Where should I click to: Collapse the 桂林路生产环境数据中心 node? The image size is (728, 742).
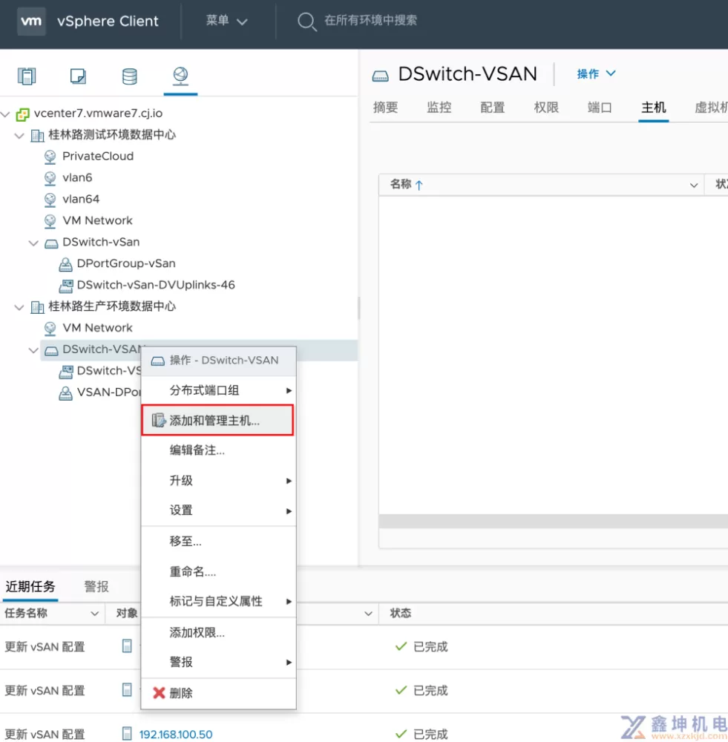click(19, 308)
